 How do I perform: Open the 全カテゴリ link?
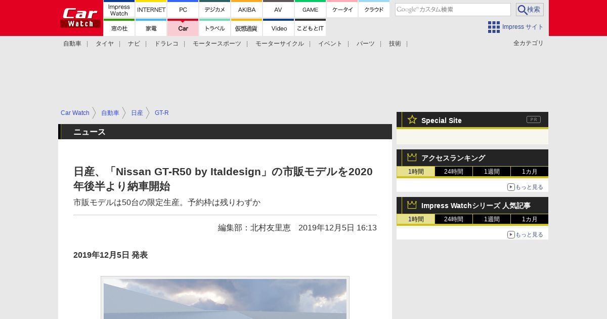point(529,43)
